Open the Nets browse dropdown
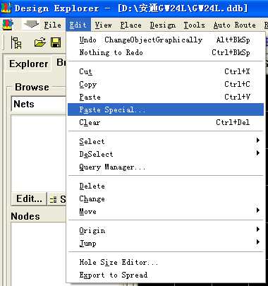Screen dimensions: 268x286 tap(39, 104)
